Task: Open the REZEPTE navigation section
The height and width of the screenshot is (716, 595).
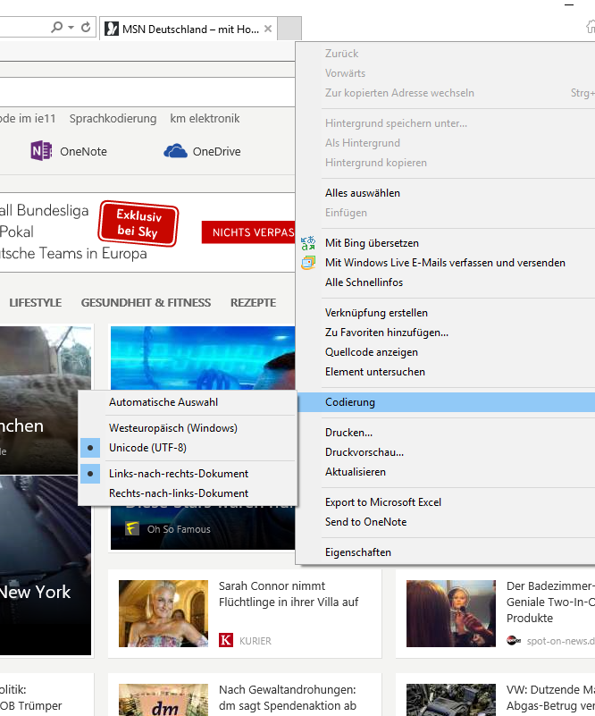Action: click(253, 303)
